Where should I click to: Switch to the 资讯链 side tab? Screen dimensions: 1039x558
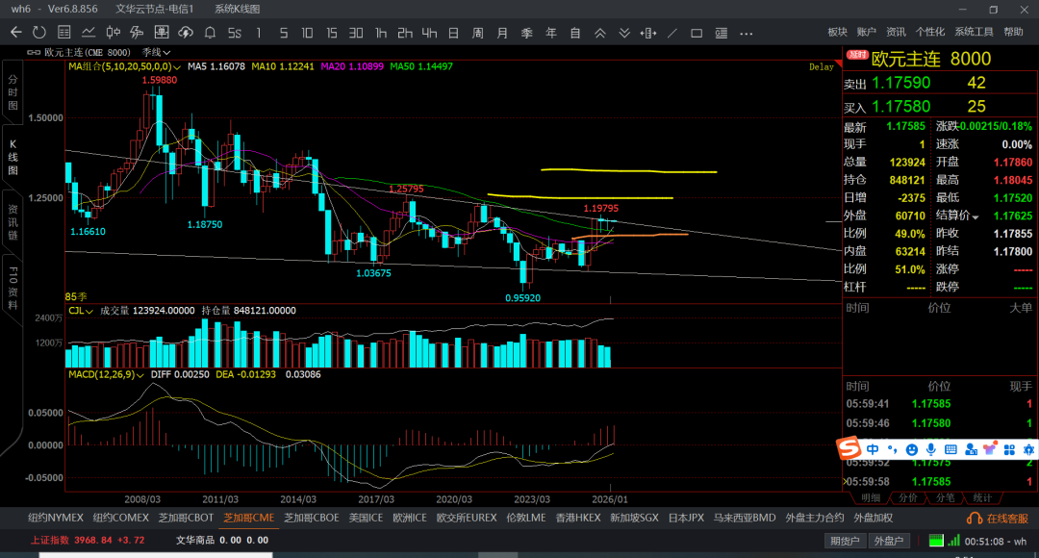click(13, 223)
